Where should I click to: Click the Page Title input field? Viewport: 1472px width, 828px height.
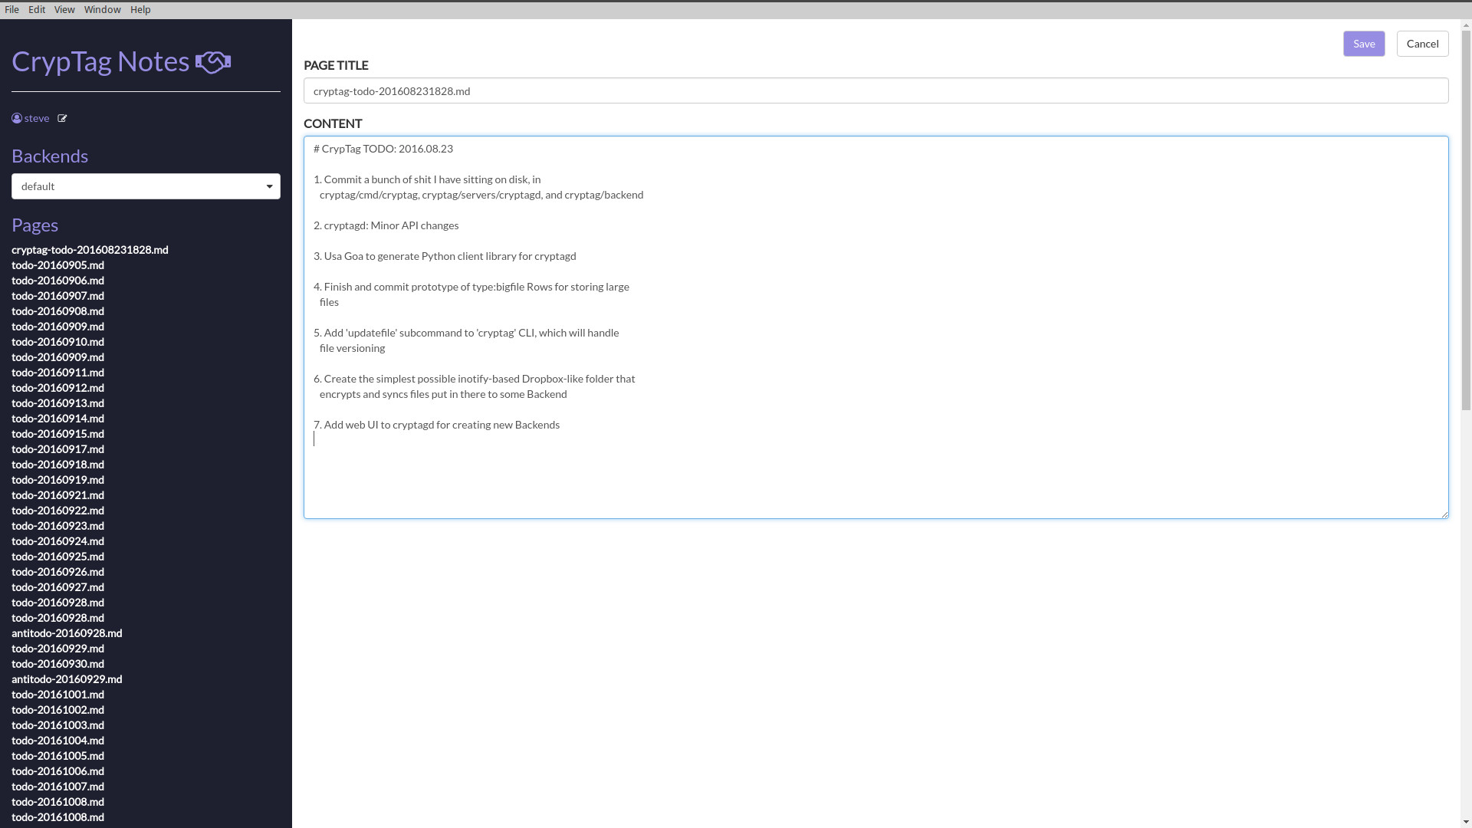coord(876,90)
